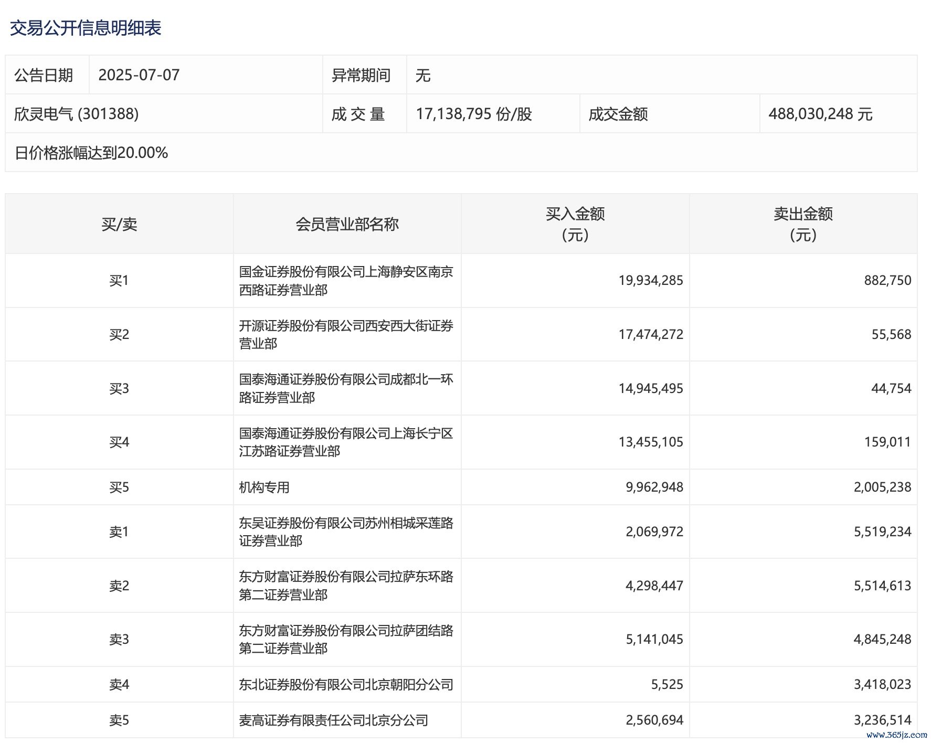
Task: Select buy amount 4,298,447
Action: click(x=654, y=586)
